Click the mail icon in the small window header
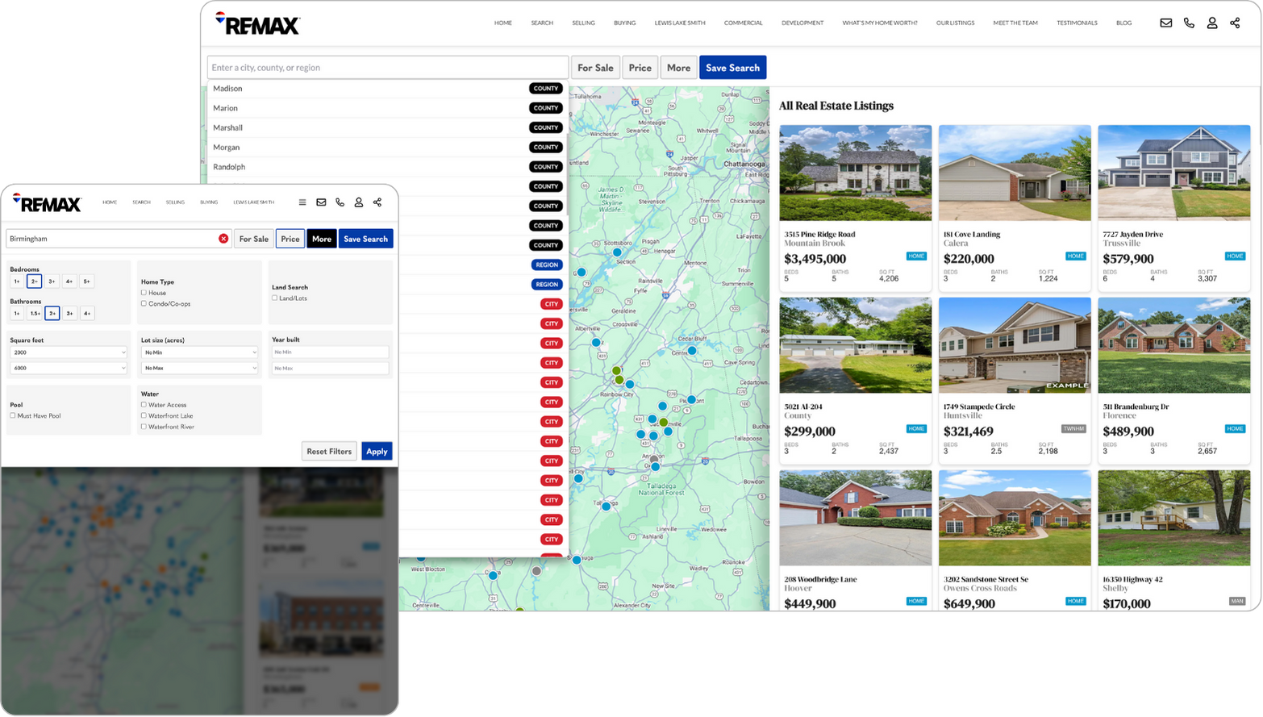This screenshot has width=1263, height=717. (x=321, y=202)
